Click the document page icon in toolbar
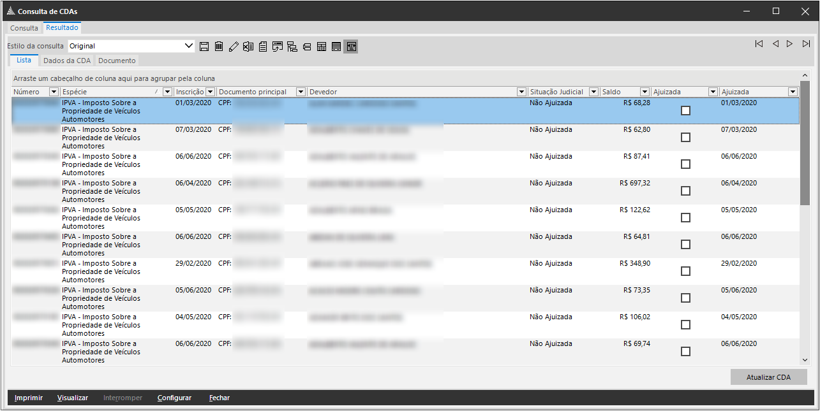The height and width of the screenshot is (411, 820). (263, 46)
